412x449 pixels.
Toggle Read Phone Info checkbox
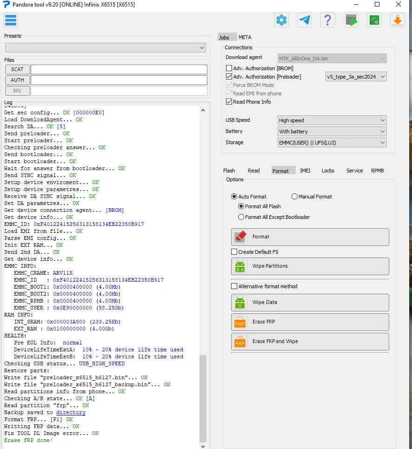229,102
